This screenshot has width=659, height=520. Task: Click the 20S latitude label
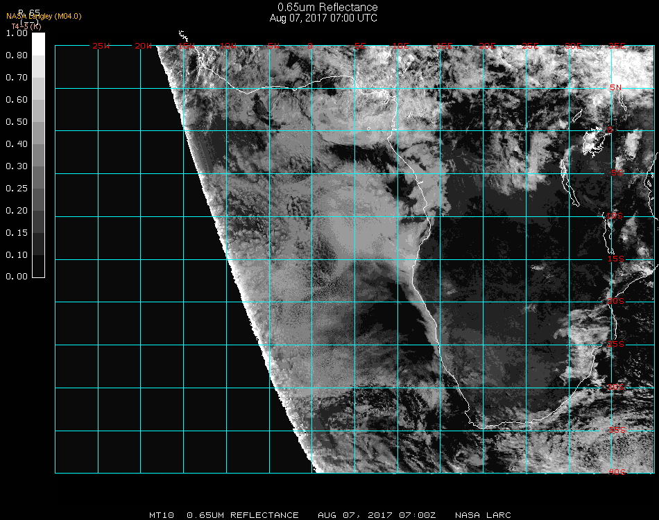pos(616,301)
